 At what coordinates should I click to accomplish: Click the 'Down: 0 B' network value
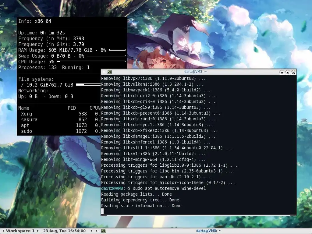pyautogui.click(x=61, y=96)
